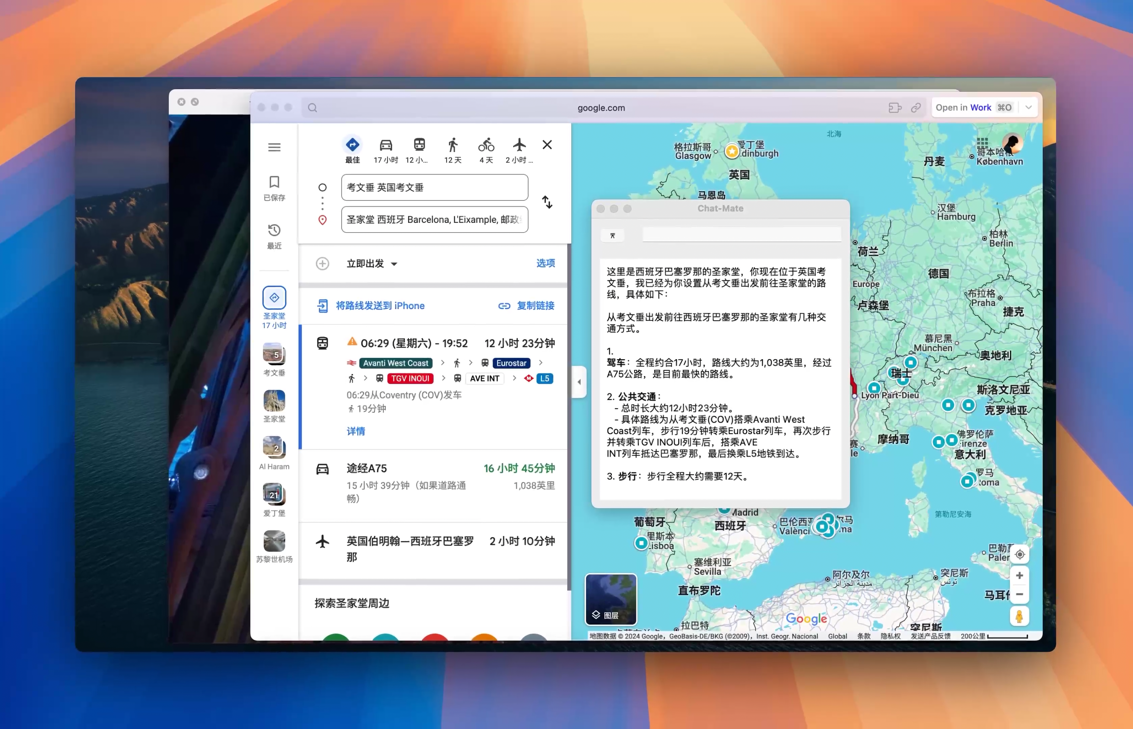Screen dimensions: 1133x729
Task: Open the 立即出发 departure time dropdown
Action: point(372,263)
